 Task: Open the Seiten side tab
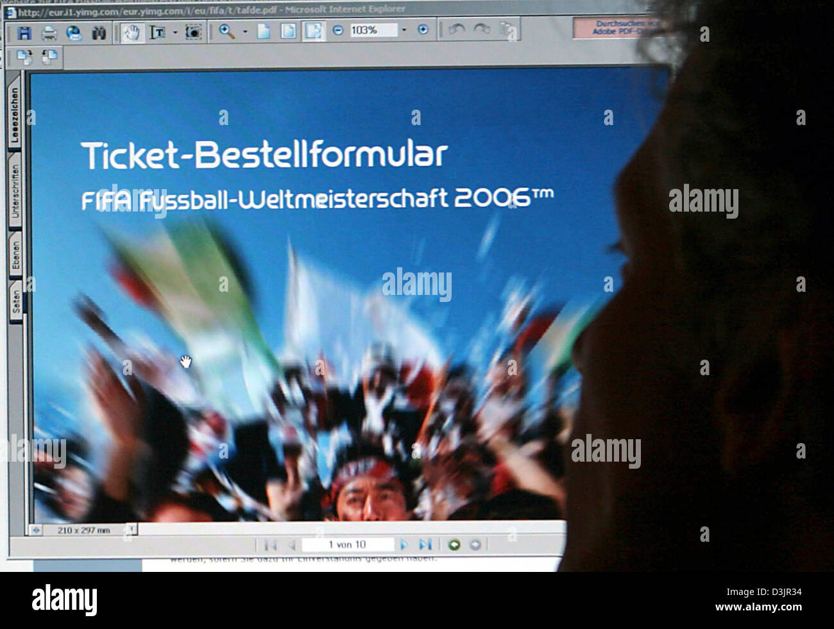point(16,302)
